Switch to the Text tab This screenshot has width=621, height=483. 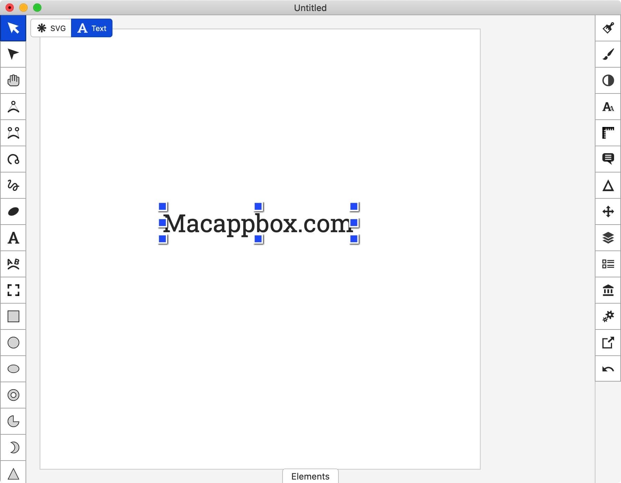[92, 28]
